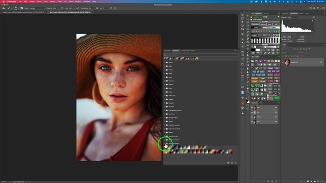The height and width of the screenshot is (183, 326).
Task: Open the Window menu
Action: (87, 2)
